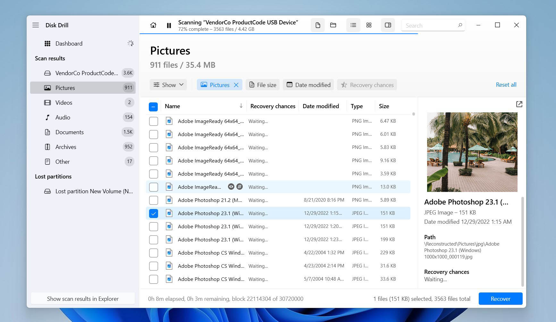Click the search magnifier icon
Image resolution: width=556 pixels, height=322 pixels.
click(x=460, y=25)
